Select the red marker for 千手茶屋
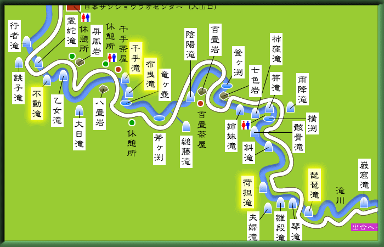Viewport: 384px width, 247px height. pos(118,69)
